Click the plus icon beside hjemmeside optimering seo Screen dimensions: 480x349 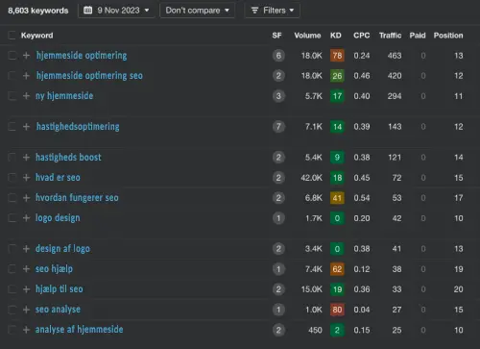pyautogui.click(x=26, y=76)
